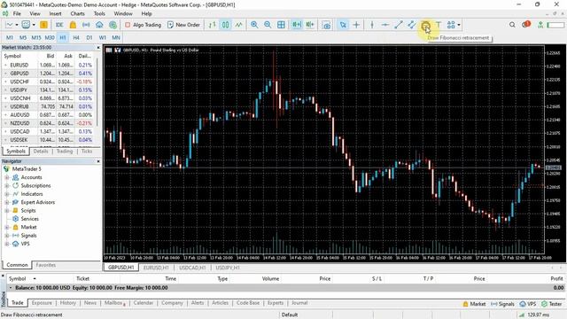Zoom in on the chart

click(x=254, y=25)
